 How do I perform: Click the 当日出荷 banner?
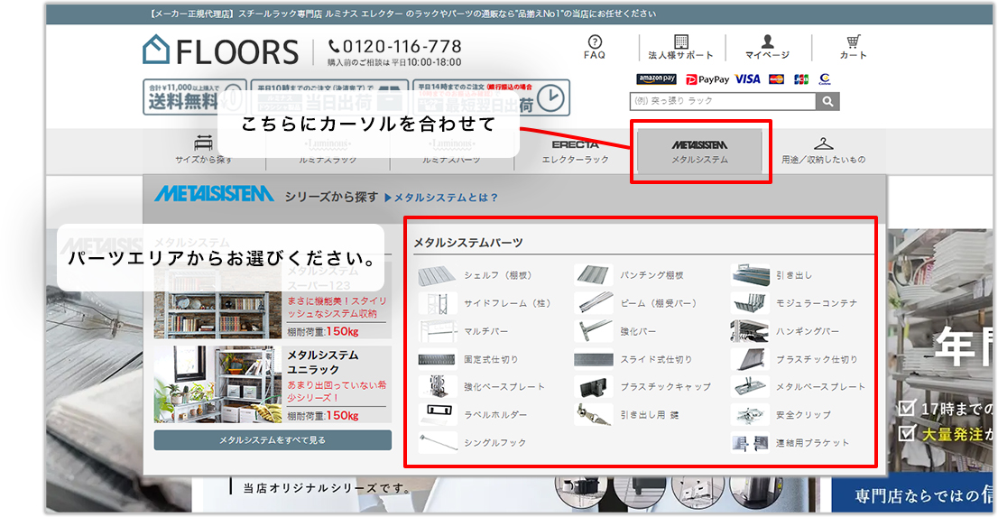click(x=329, y=97)
